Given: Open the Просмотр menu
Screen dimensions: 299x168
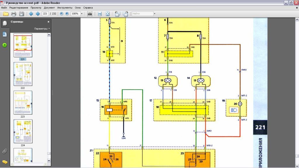Looking at the screenshot, I should click(36, 8).
